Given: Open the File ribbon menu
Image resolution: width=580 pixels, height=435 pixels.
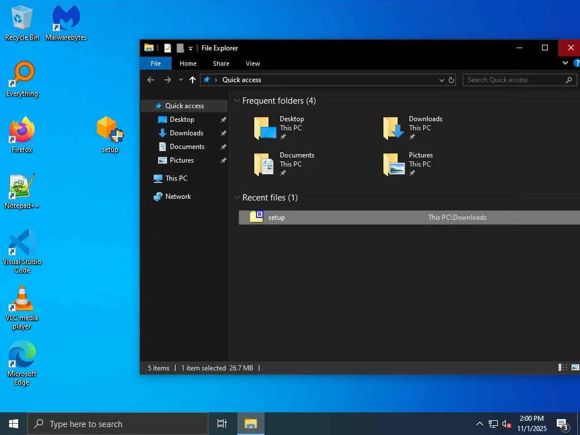Looking at the screenshot, I should pos(155,63).
